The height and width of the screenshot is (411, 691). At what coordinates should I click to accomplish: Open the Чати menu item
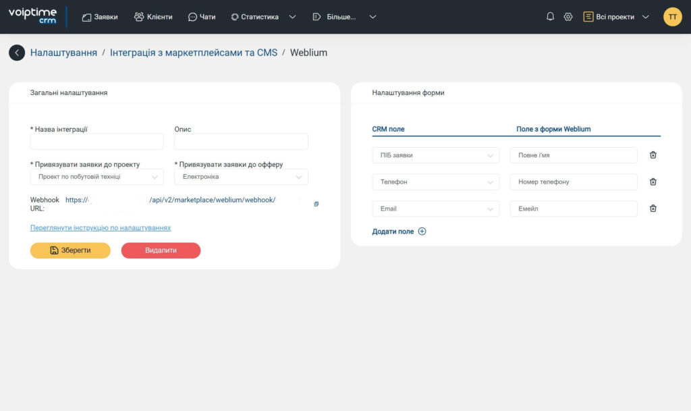[x=202, y=17]
